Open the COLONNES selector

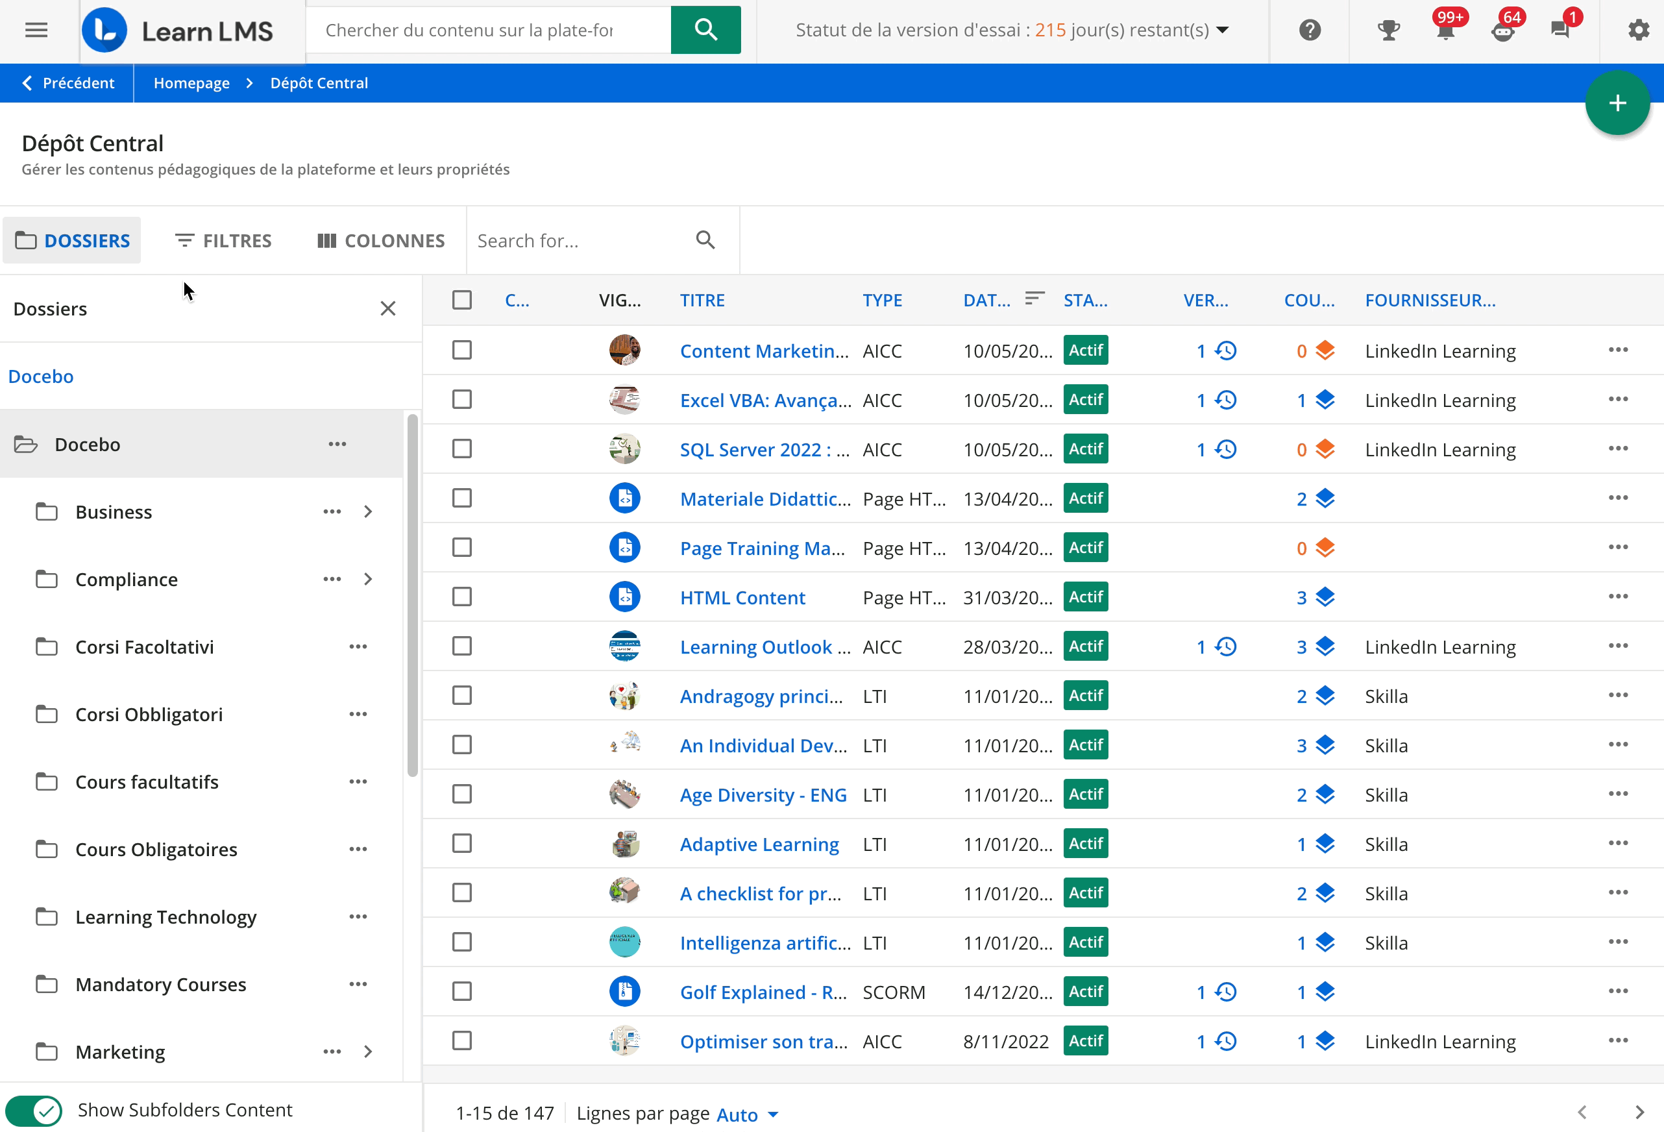tap(381, 241)
